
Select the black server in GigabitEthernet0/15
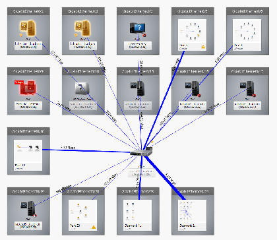coord(137,88)
